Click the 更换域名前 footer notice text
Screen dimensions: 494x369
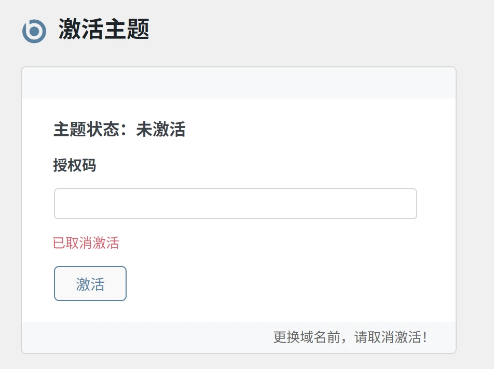[307, 337]
